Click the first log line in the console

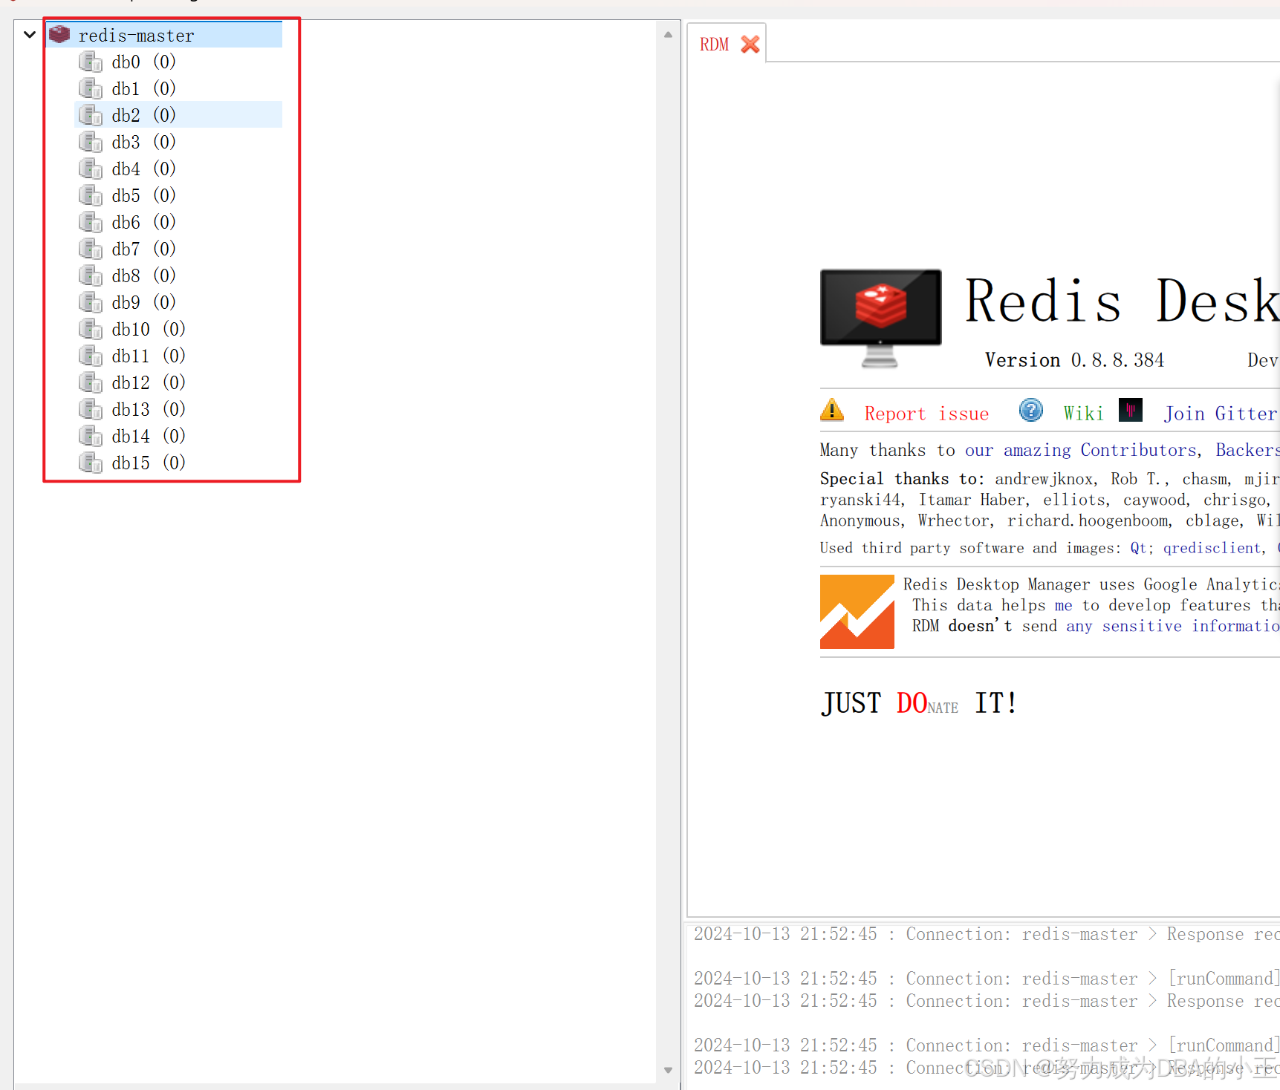point(987,934)
